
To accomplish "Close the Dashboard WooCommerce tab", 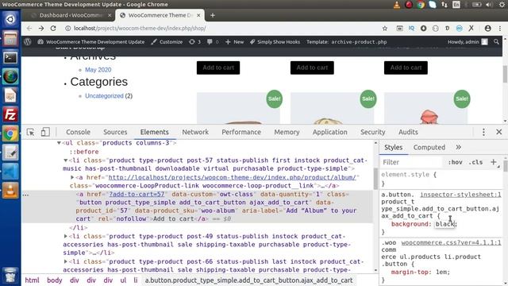I will (110, 15).
